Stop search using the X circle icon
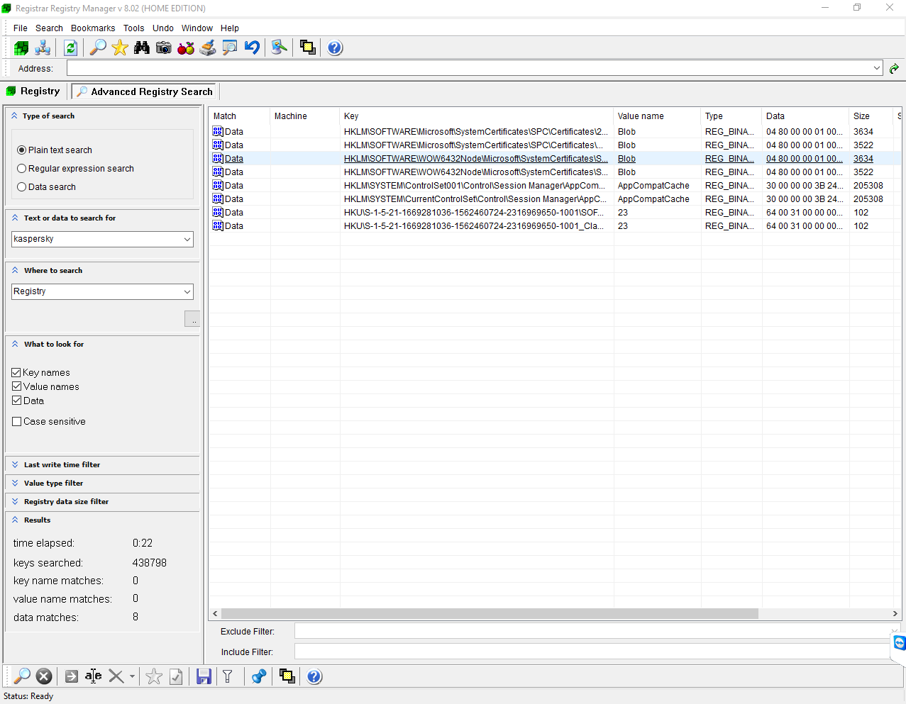 click(44, 676)
